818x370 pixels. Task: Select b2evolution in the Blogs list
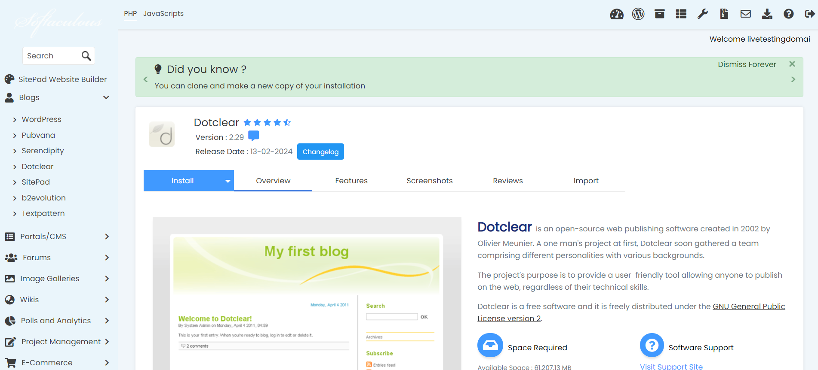43,198
